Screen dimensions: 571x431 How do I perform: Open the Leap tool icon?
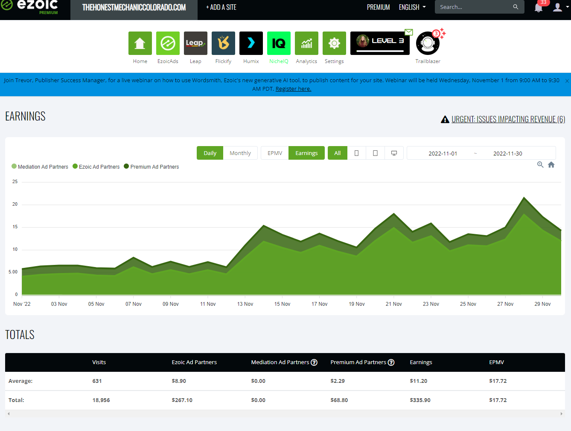pyautogui.click(x=195, y=43)
